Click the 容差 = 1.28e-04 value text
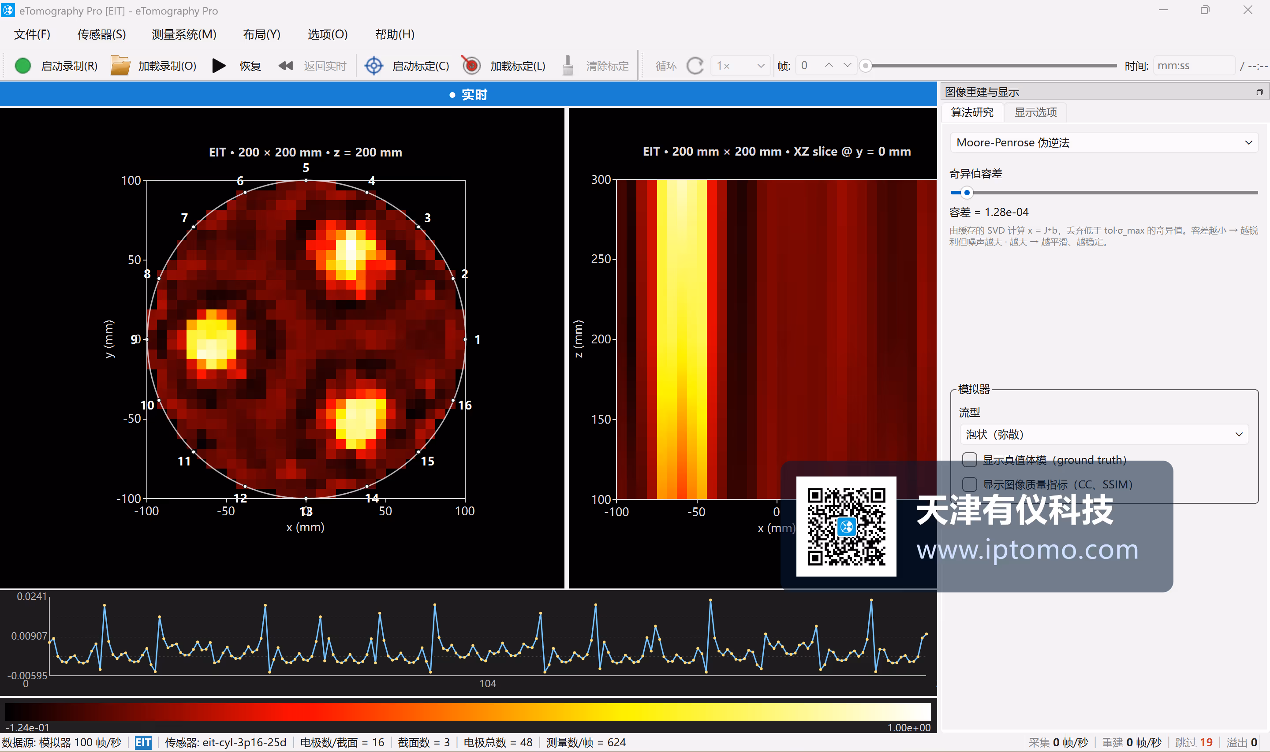Viewport: 1270px width, 752px height. pyautogui.click(x=989, y=212)
